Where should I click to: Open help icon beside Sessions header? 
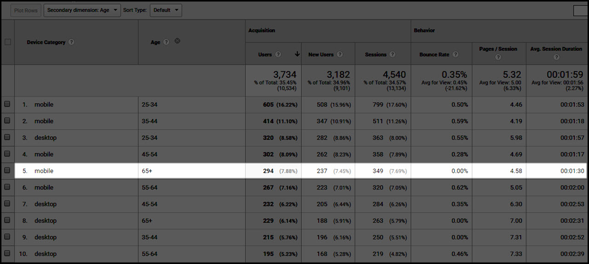pyautogui.click(x=393, y=54)
